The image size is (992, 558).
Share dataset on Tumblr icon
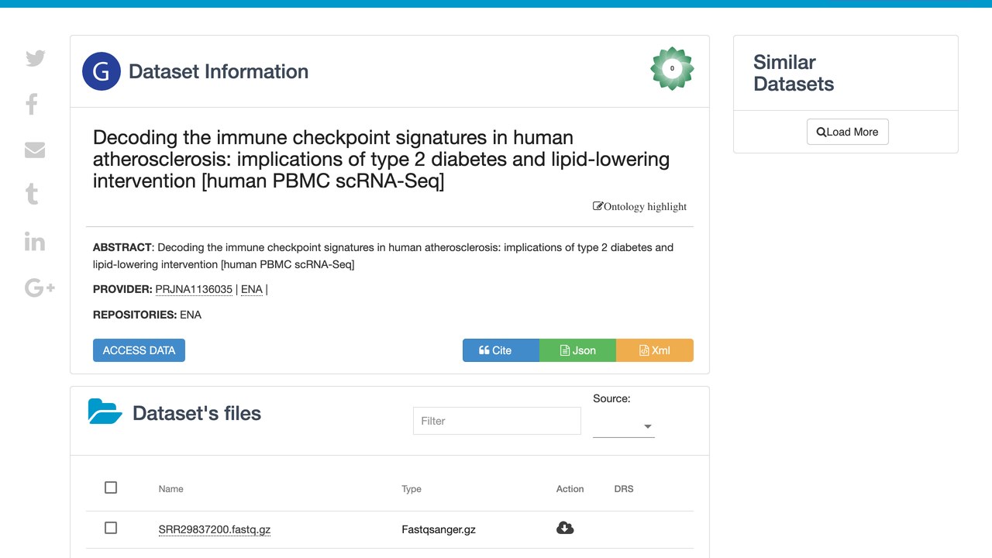32,194
